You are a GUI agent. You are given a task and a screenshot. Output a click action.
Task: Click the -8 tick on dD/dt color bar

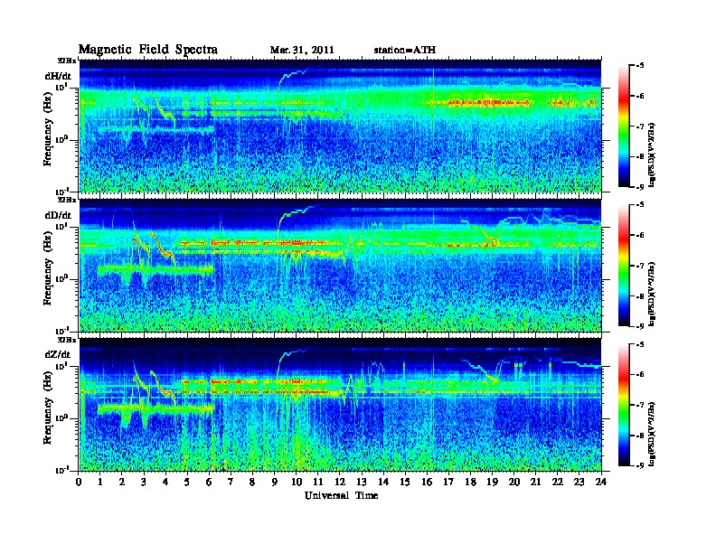(640, 295)
